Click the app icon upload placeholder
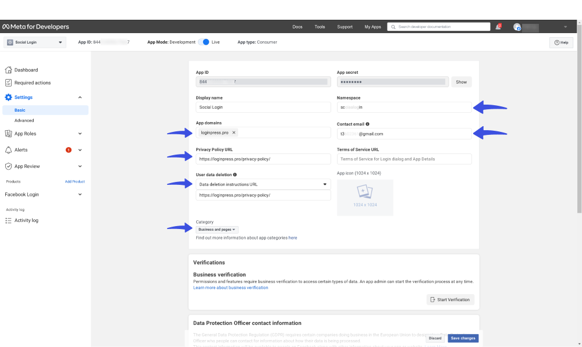 pos(365,198)
